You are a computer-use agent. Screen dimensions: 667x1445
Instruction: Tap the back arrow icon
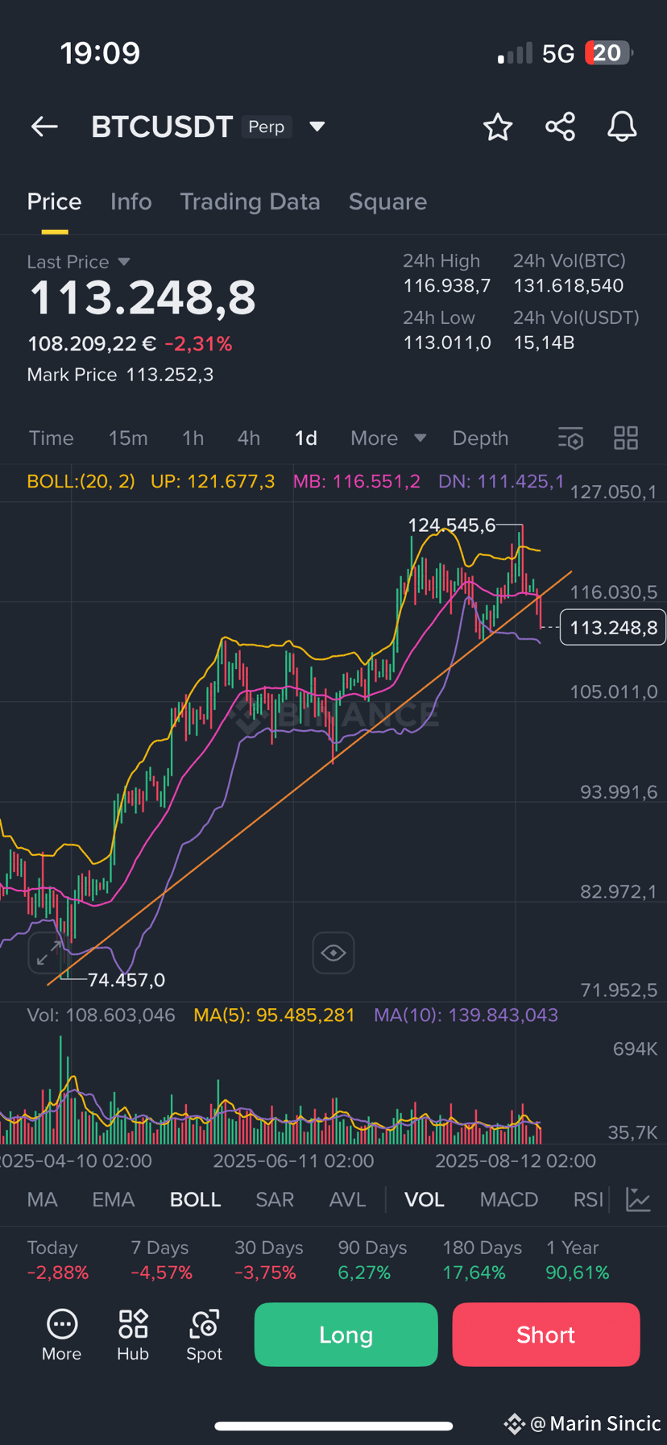(x=44, y=127)
